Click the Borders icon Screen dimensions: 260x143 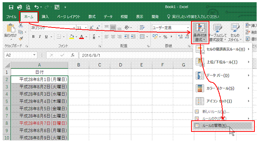click(x=59, y=37)
